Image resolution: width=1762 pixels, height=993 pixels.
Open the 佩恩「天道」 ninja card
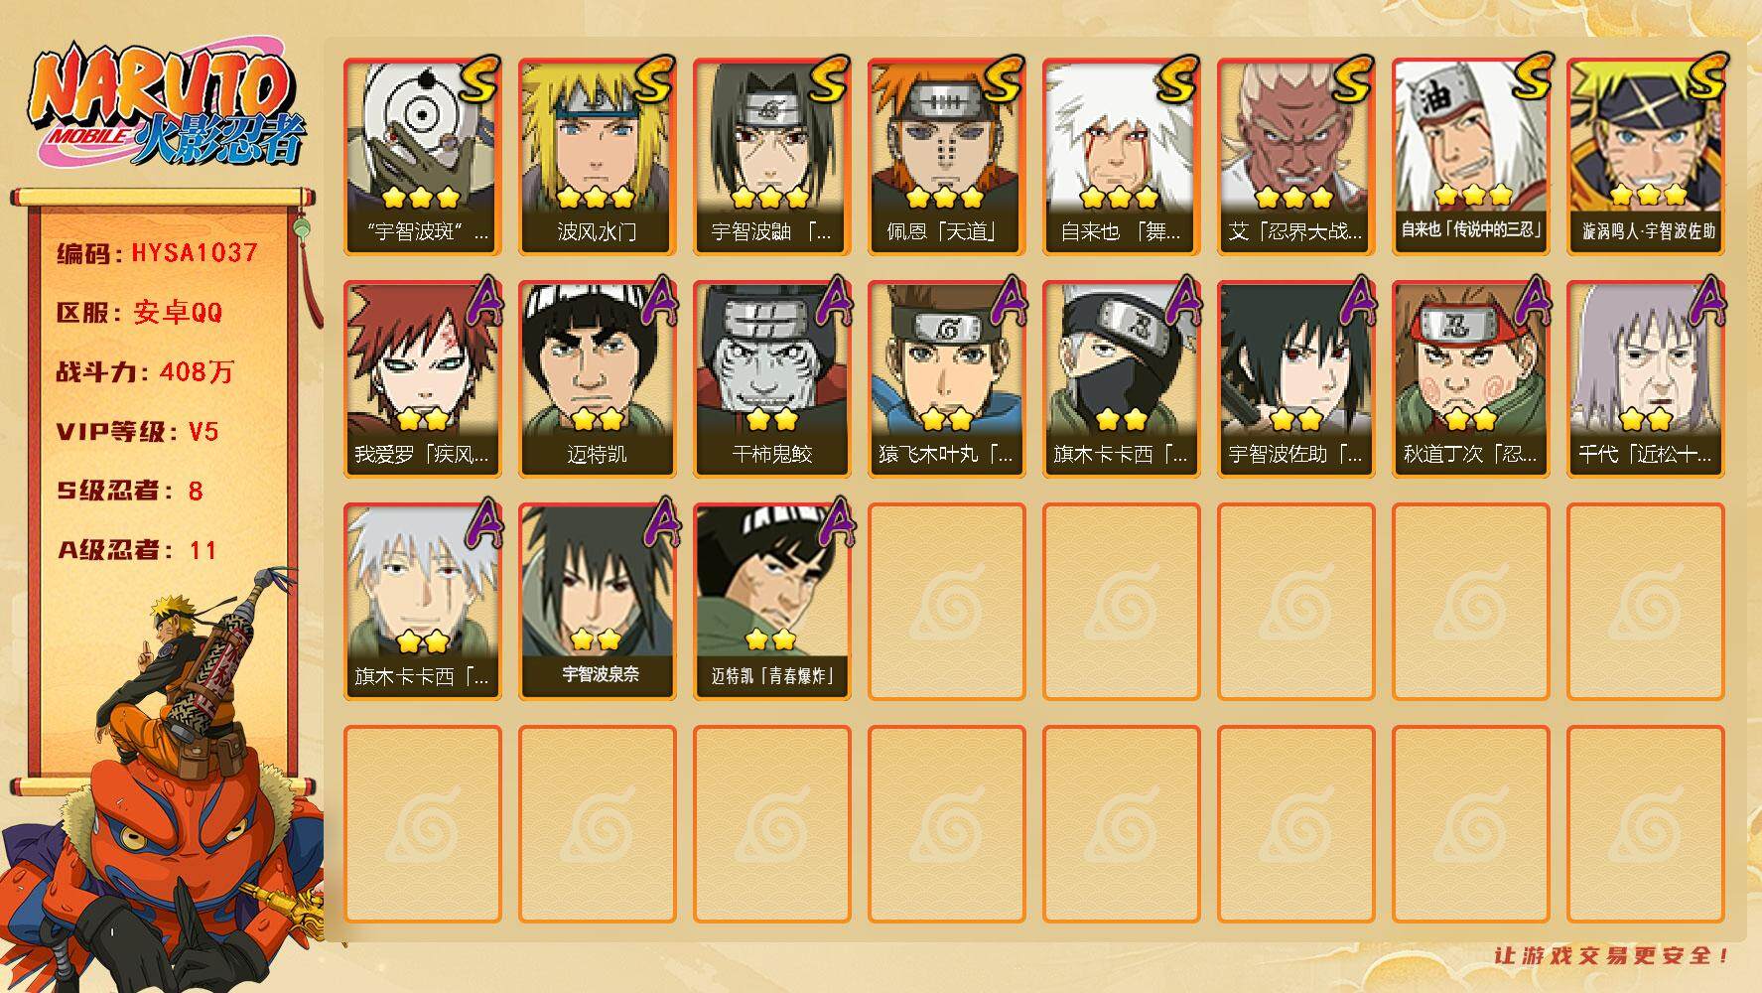click(946, 156)
